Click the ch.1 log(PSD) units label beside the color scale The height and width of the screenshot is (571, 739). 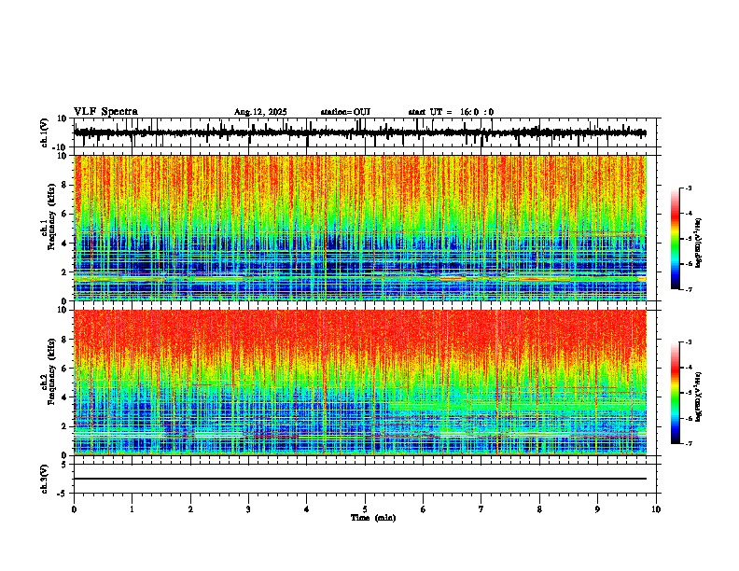tap(698, 243)
